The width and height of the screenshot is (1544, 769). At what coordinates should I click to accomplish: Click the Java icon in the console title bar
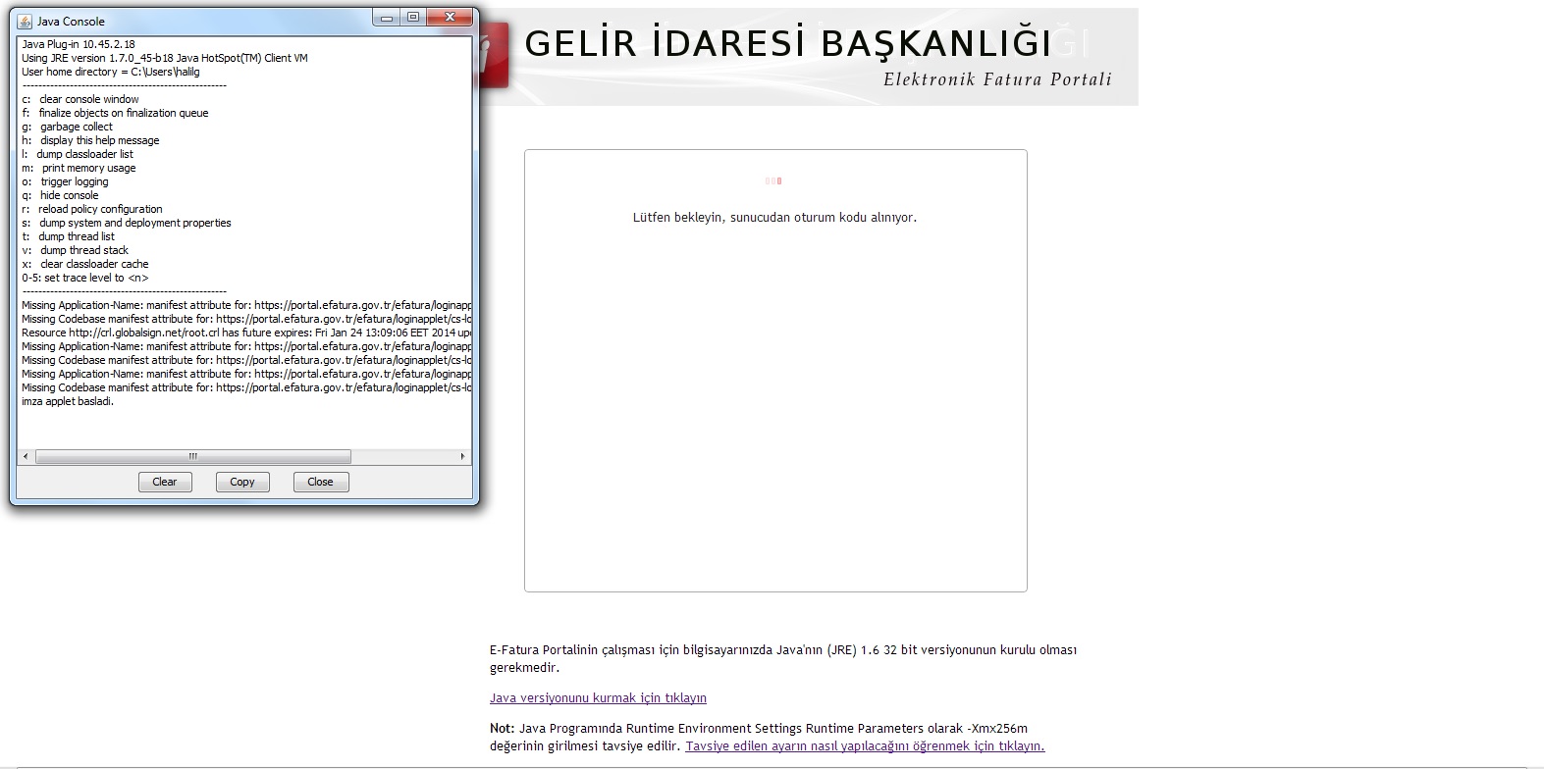25,21
